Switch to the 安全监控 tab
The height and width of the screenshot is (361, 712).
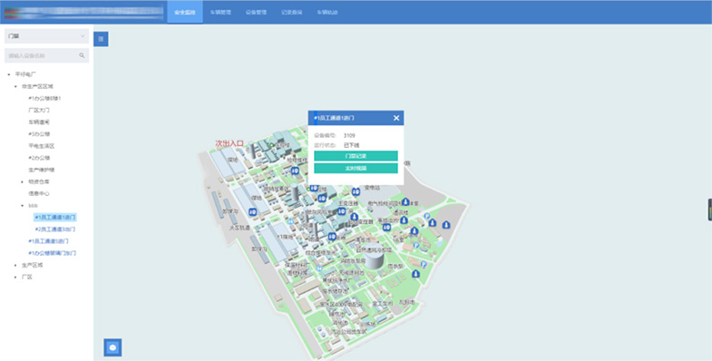pos(185,13)
